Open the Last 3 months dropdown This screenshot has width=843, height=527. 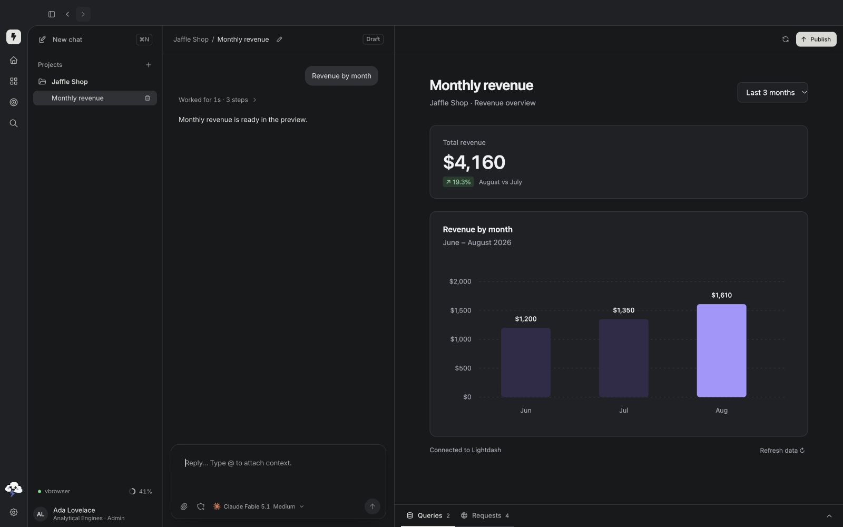772,93
